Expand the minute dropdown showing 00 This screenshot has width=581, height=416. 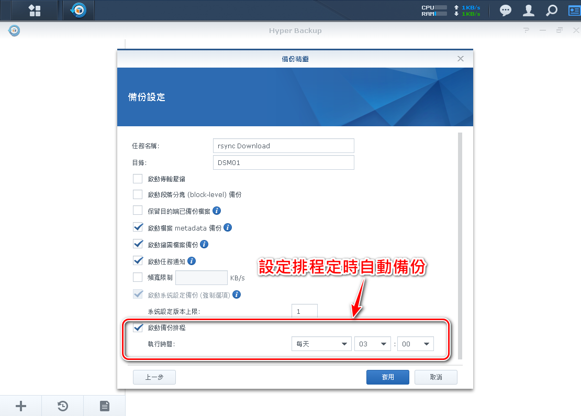(x=416, y=344)
